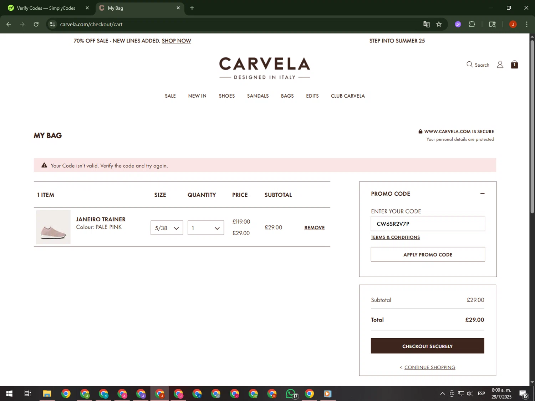Bookmark this page with the star icon
This screenshot has height=401, width=535.
tap(439, 24)
